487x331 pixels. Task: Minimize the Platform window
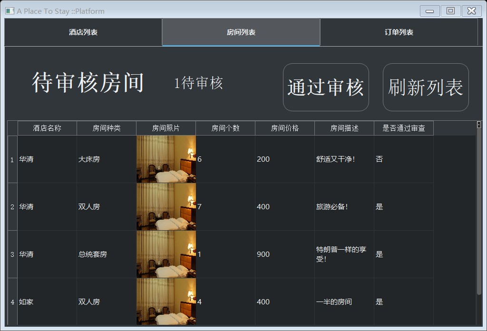pos(429,11)
